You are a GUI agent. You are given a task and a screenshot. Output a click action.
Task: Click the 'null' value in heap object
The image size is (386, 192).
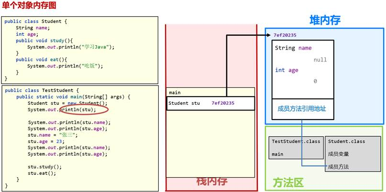pos(320,60)
